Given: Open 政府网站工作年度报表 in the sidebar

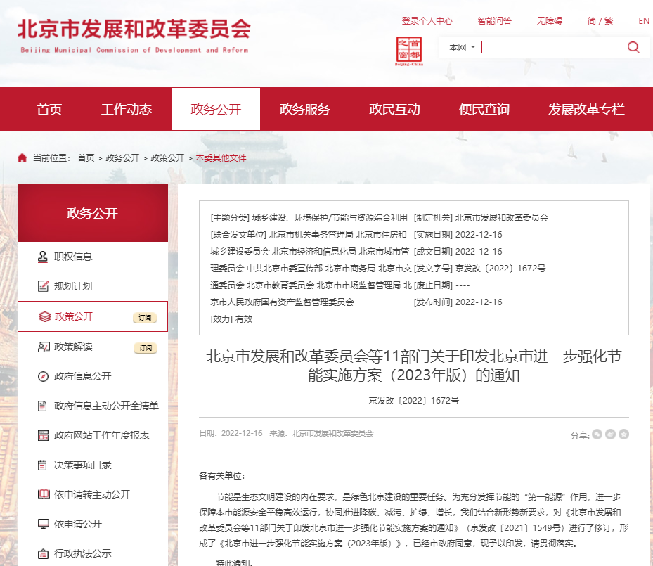Looking at the screenshot, I should [102, 435].
